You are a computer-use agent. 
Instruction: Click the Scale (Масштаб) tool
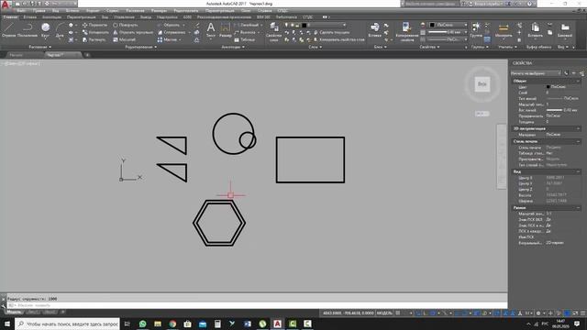124,39
